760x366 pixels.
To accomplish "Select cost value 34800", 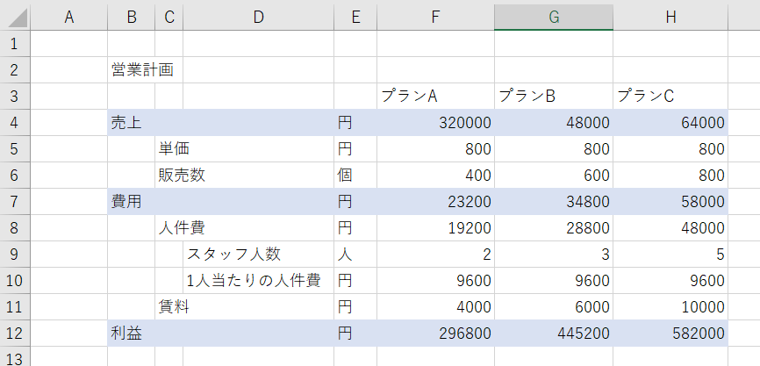I will [x=554, y=201].
